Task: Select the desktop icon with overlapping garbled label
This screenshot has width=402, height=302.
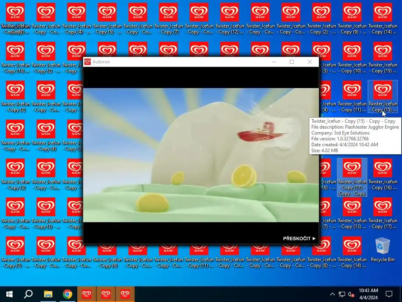Action: tap(15, 18)
